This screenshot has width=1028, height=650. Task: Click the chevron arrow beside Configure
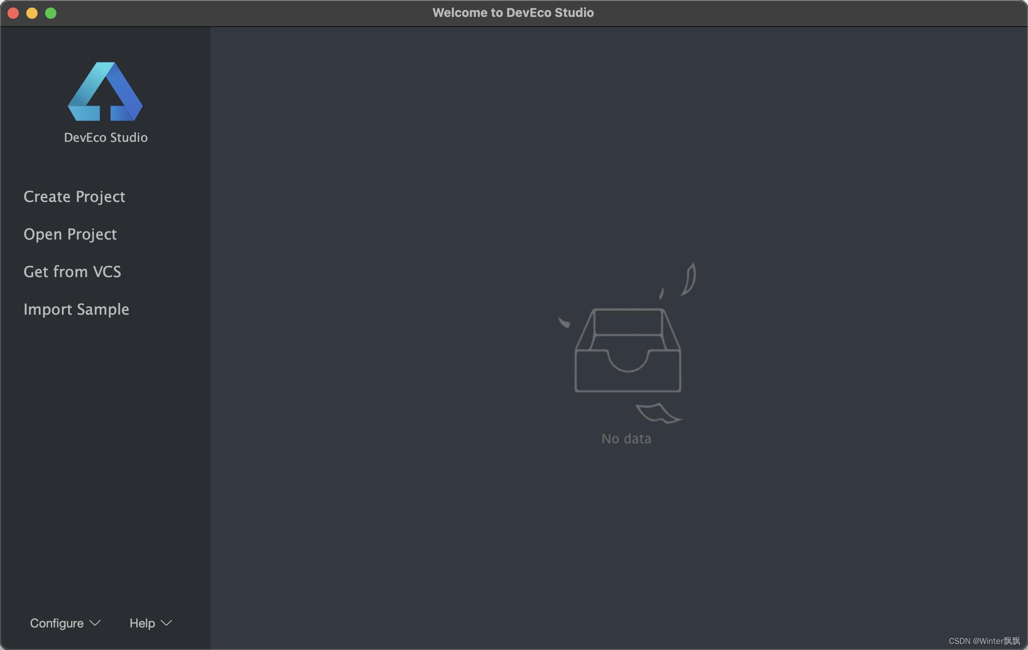[x=95, y=623]
